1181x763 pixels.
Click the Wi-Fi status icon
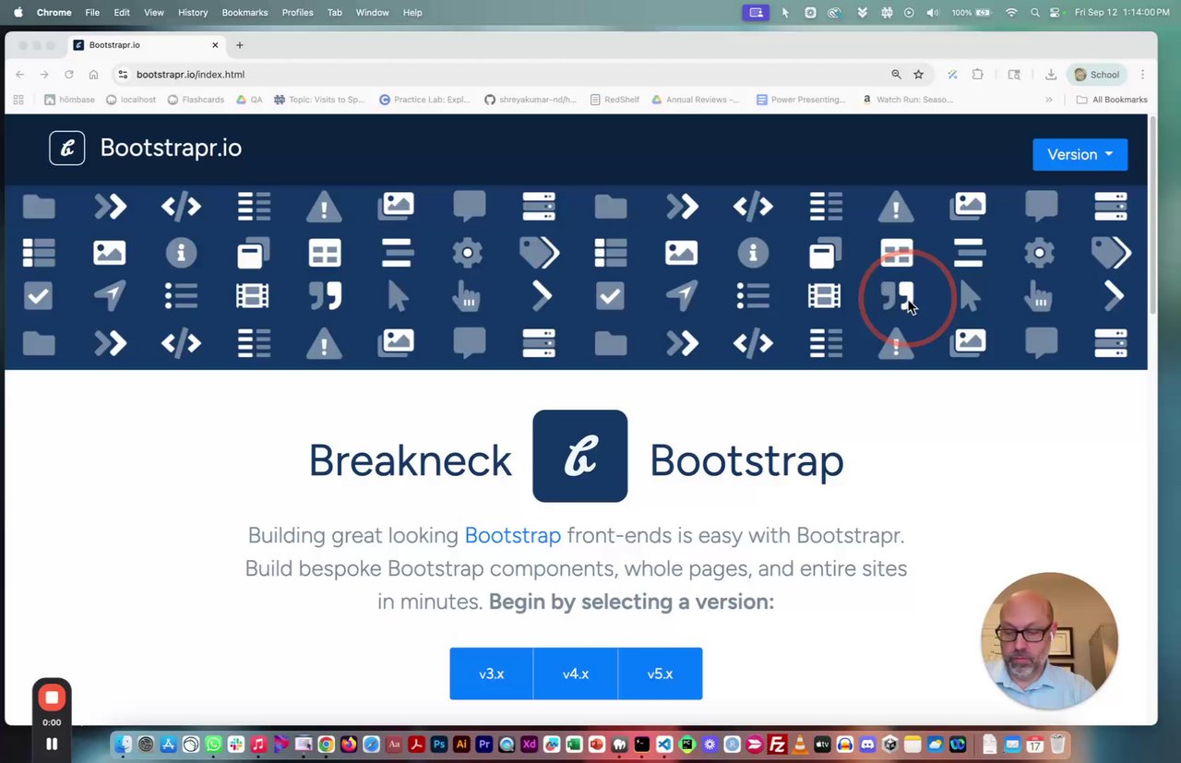1011,12
